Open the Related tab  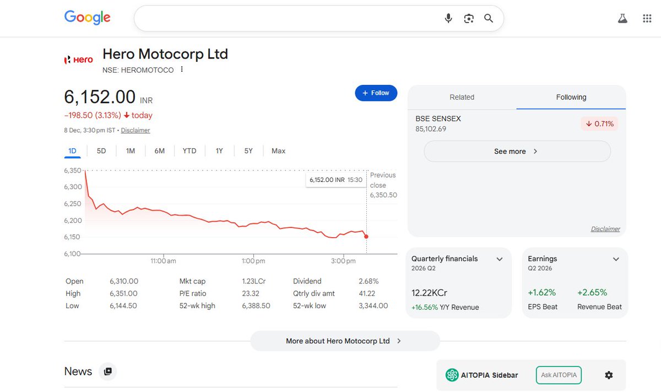[x=462, y=97]
